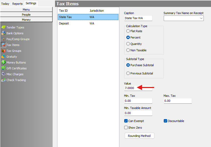Image resolution: width=211 pixels, height=147 pixels.
Task: Select the Flat Rate calculation type
Action: pyautogui.click(x=128, y=31)
